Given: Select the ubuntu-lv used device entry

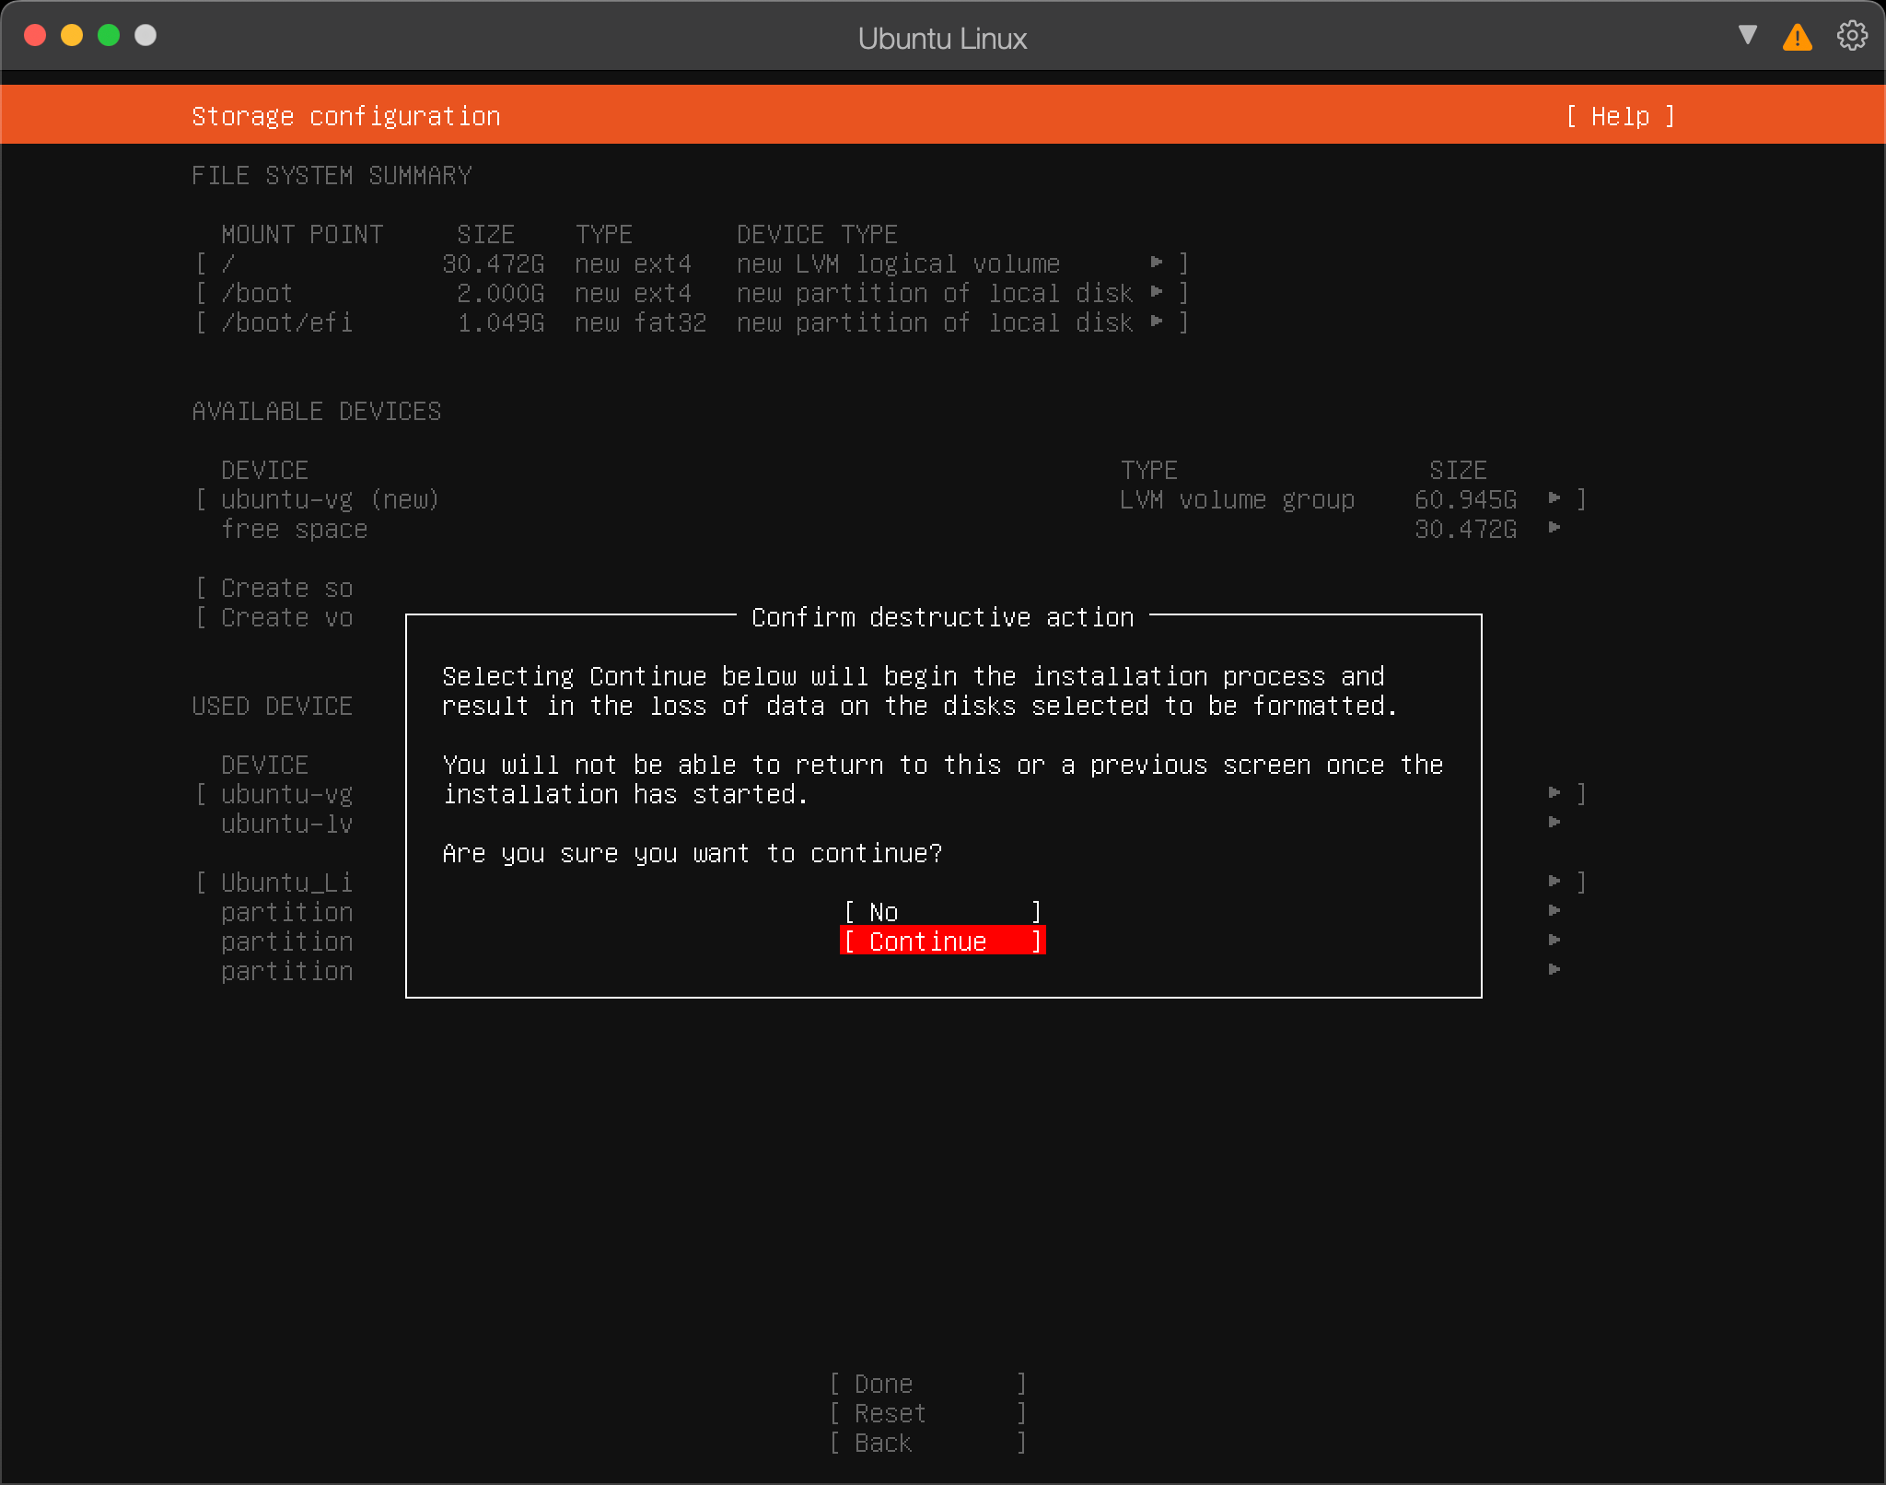Looking at the screenshot, I should pos(286,824).
